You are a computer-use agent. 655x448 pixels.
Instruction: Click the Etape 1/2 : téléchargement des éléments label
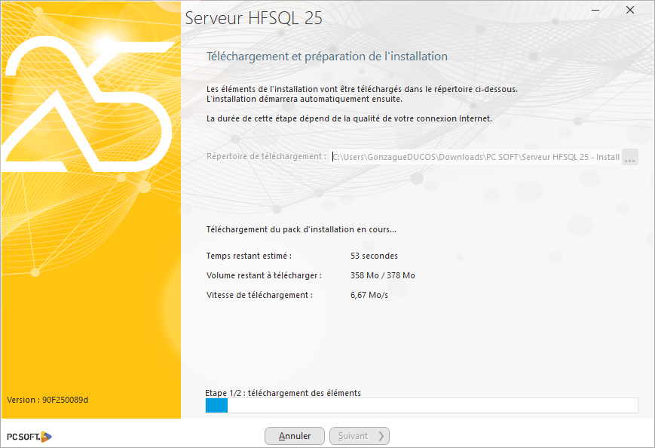pos(283,393)
